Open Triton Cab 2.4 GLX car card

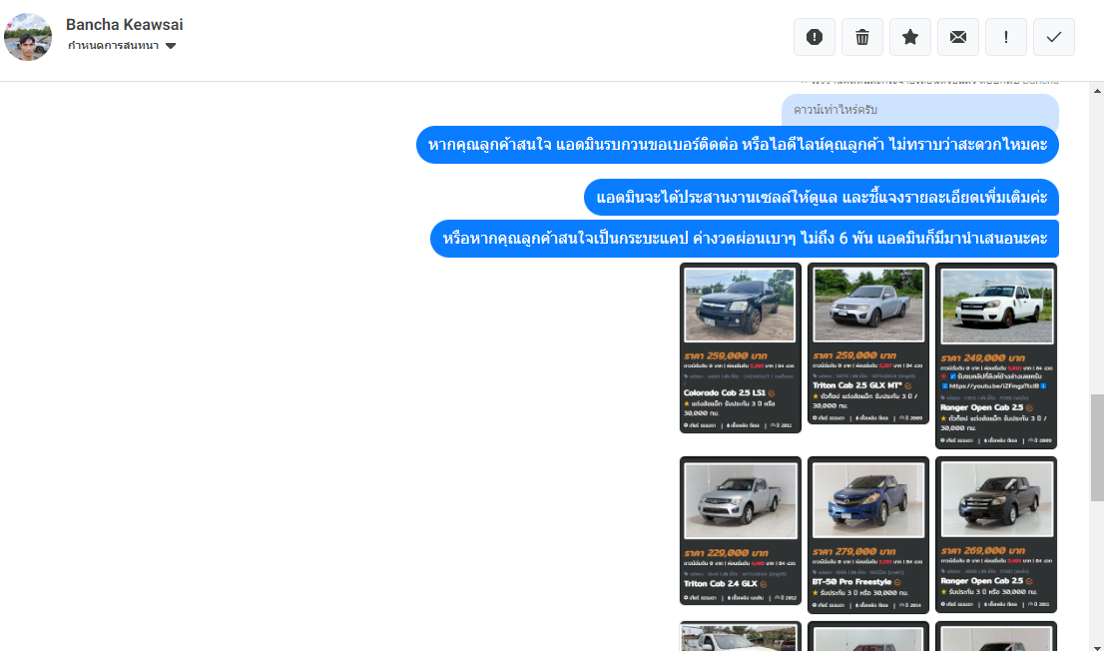tap(740, 530)
